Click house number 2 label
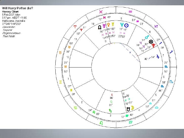 82,102
